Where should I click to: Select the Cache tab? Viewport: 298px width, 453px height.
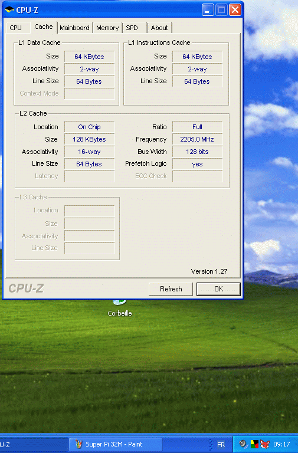click(x=44, y=27)
